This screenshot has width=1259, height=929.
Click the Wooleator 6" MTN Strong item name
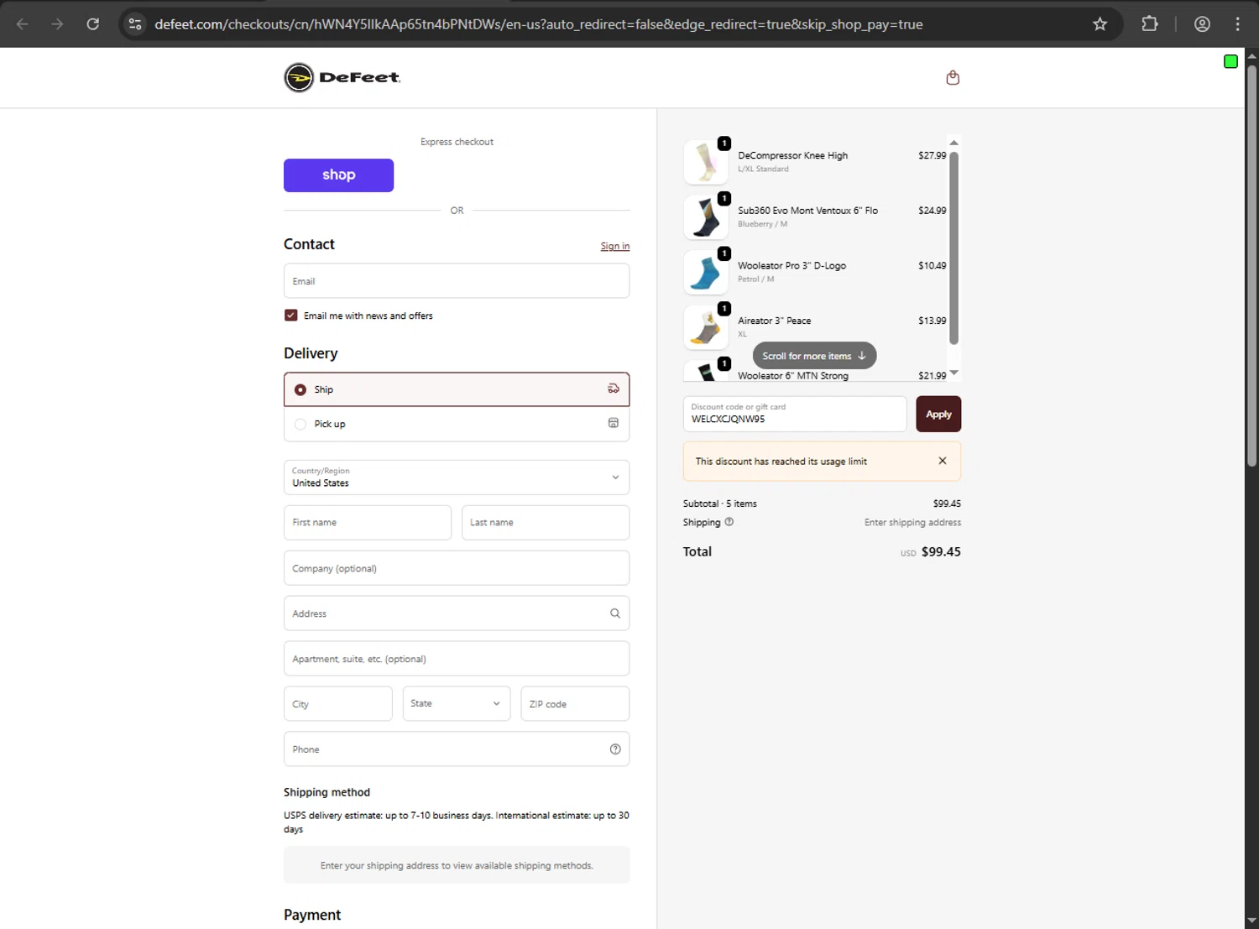(793, 376)
